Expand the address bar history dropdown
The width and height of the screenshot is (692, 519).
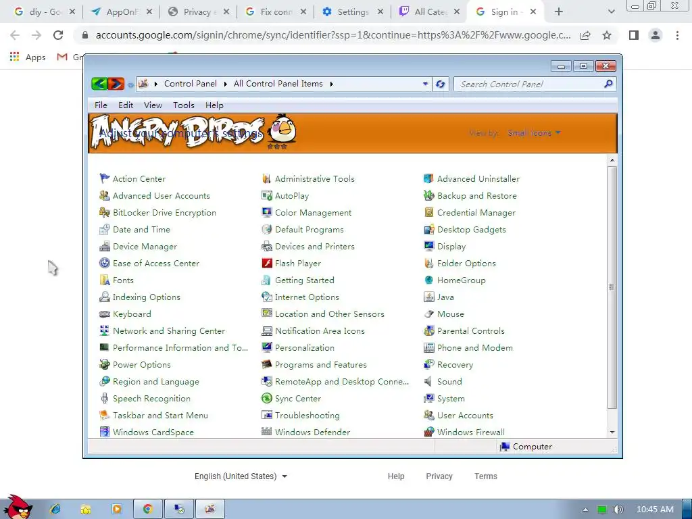click(425, 84)
